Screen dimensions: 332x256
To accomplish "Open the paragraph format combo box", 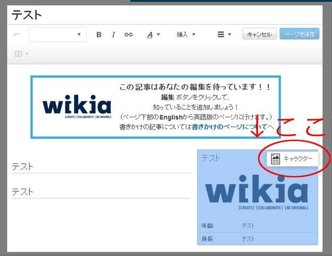I will (x=57, y=34).
